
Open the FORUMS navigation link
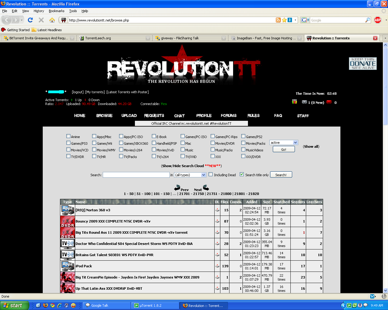[x=229, y=116]
